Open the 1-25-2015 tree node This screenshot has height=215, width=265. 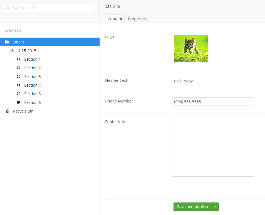[x=27, y=51]
